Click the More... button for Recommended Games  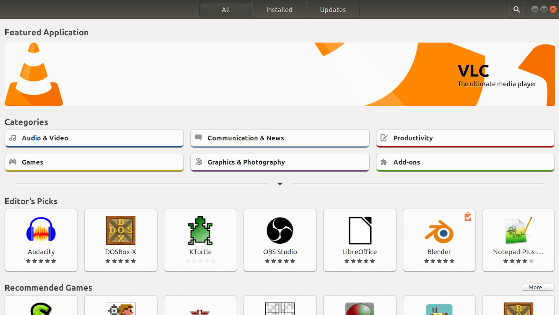[x=538, y=287]
